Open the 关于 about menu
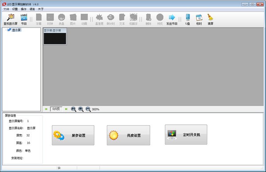The width and height of the screenshot is (266, 172). (x=41, y=9)
